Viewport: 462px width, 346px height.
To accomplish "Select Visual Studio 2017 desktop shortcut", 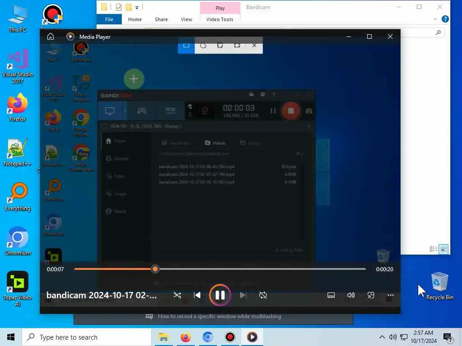I will click(x=18, y=67).
